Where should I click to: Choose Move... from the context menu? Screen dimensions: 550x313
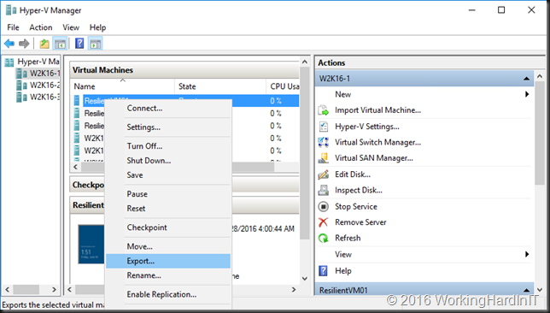[168, 246]
